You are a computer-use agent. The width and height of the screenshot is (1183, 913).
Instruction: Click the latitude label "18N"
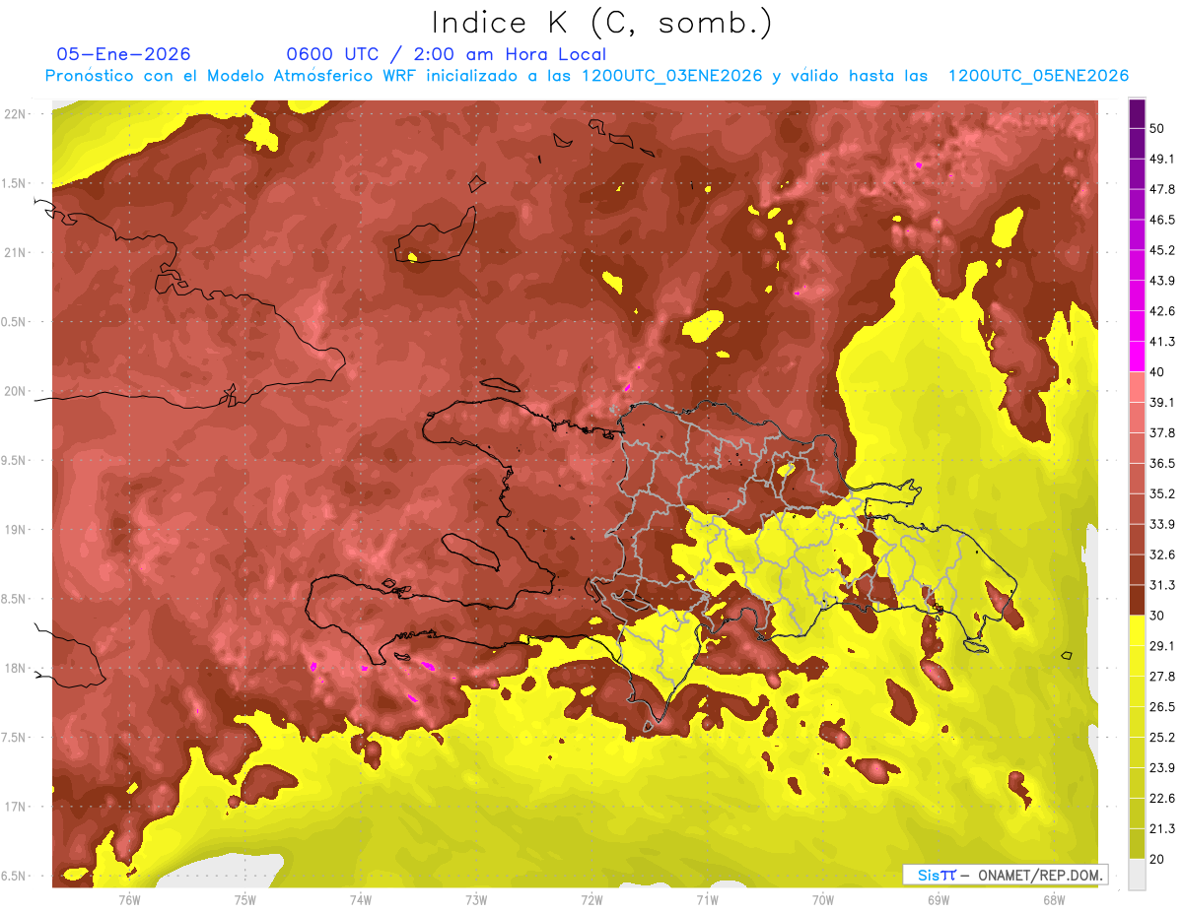[17, 668]
